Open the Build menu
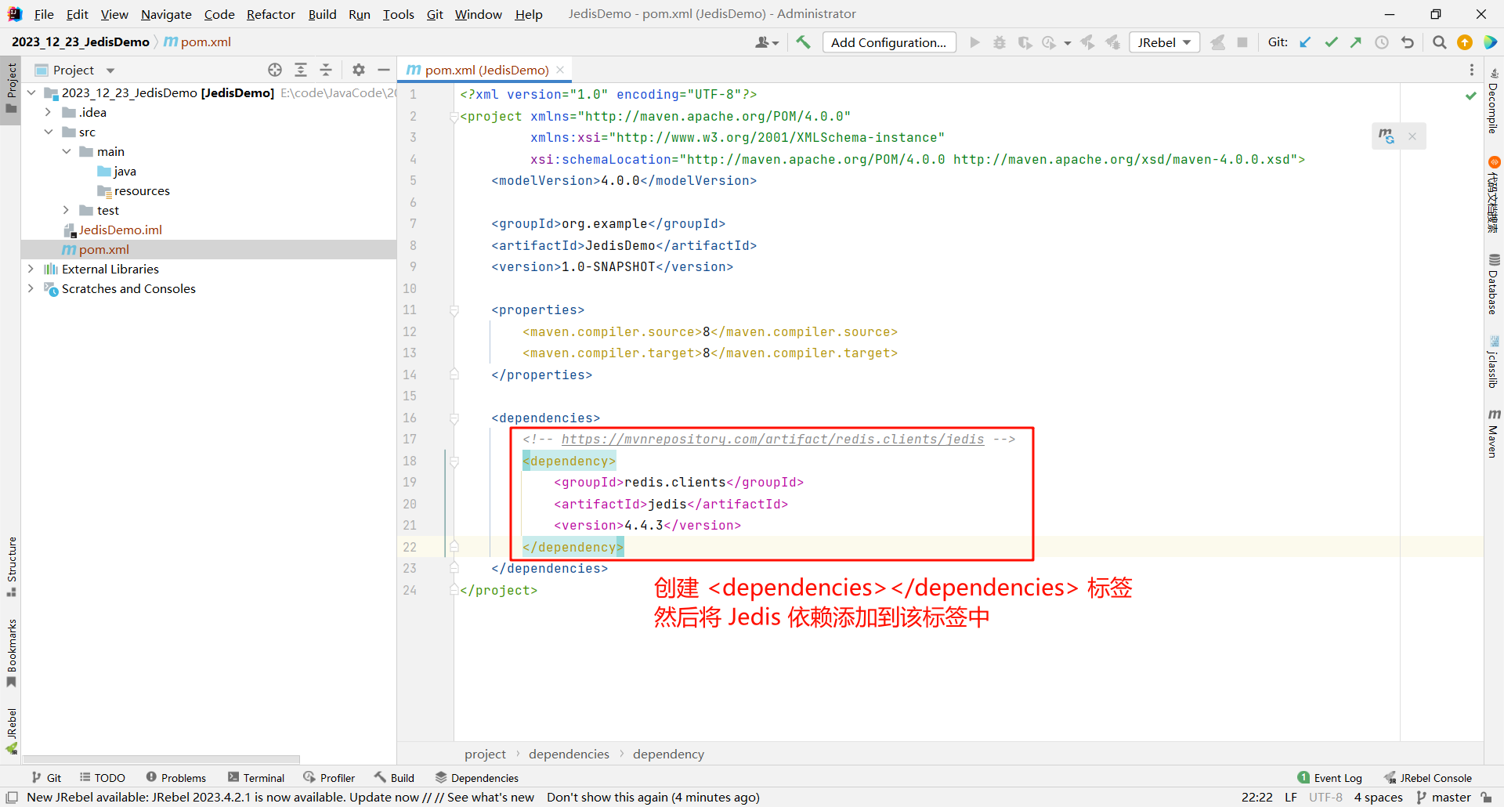1504x807 pixels. point(322,14)
